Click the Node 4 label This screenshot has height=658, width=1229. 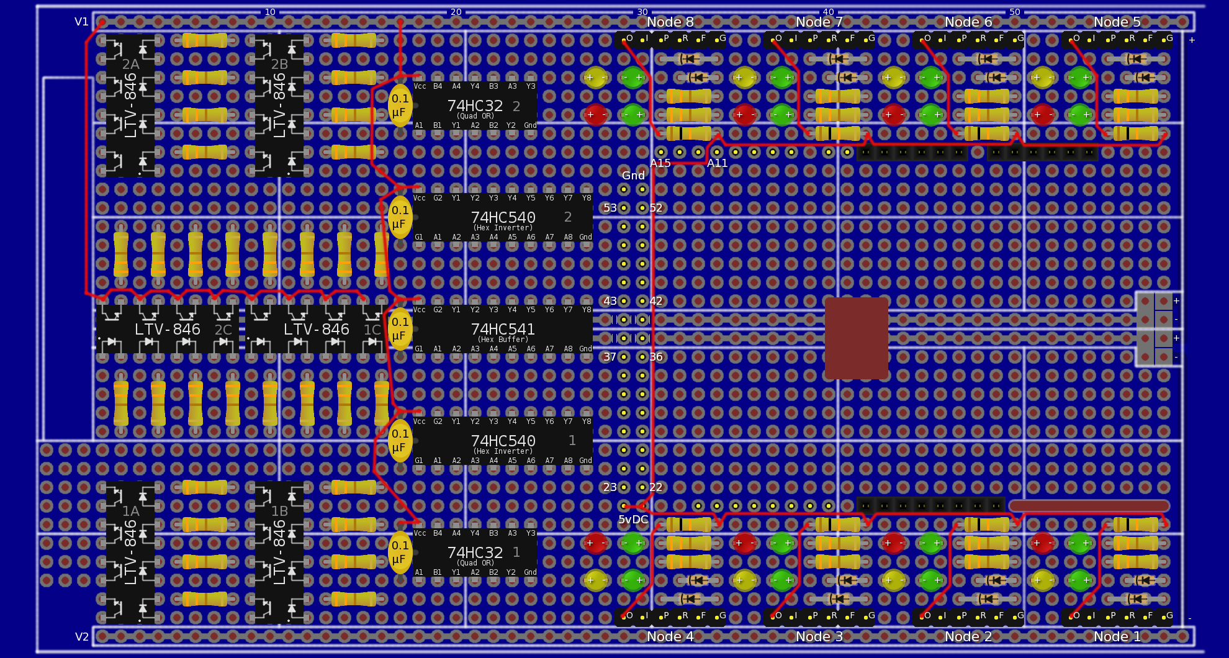tap(670, 636)
